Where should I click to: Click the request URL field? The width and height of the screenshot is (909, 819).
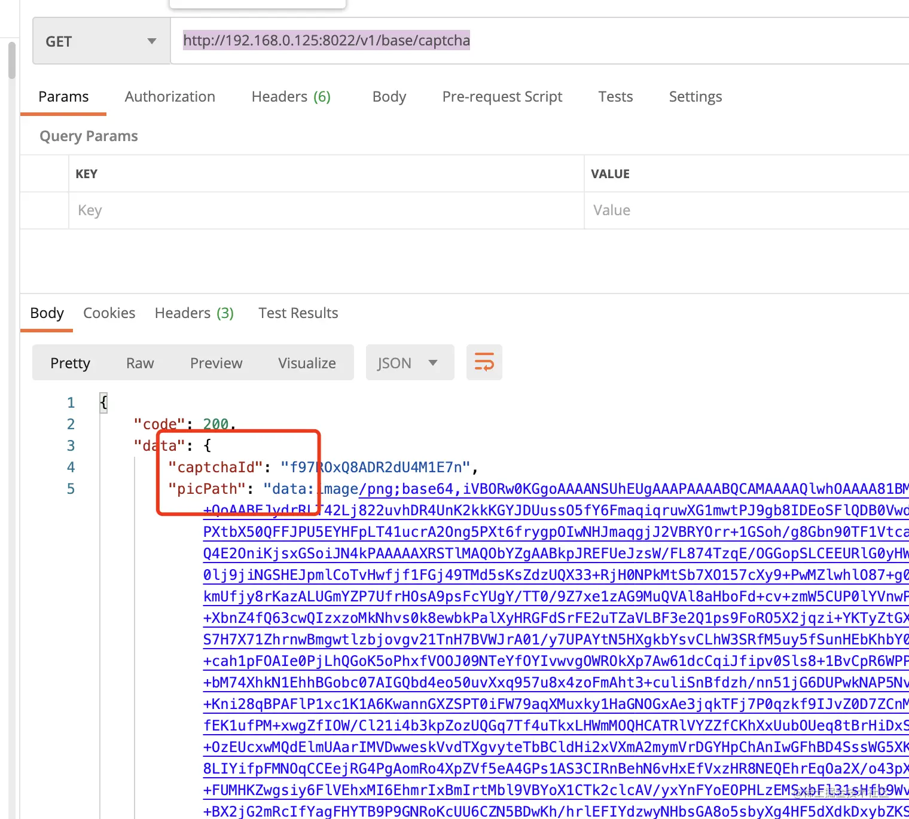pyautogui.click(x=539, y=41)
